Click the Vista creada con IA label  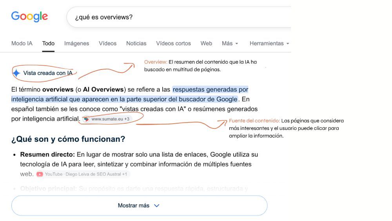pos(48,73)
